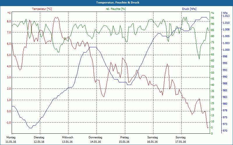Click the green "20" humidity axis label
233x145 pixels.
click(x=213, y=109)
